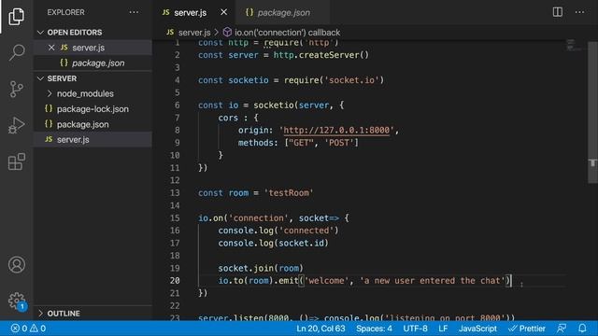The image size is (598, 336).
Task: Open the Run and Debug view
Action: 17,125
